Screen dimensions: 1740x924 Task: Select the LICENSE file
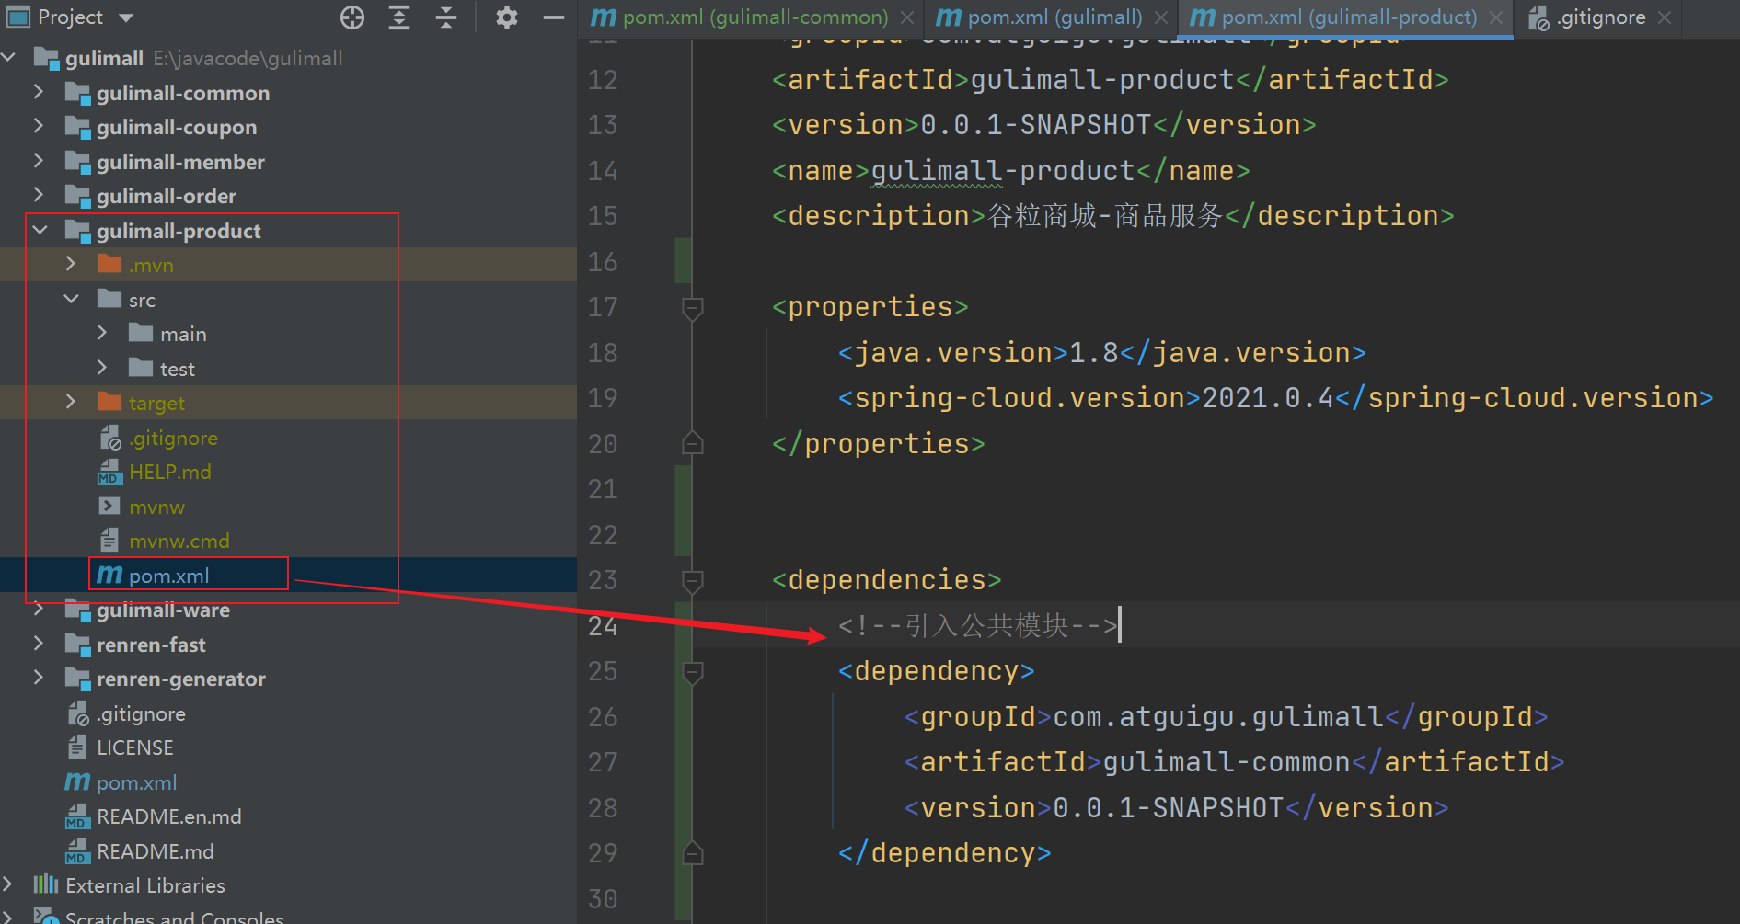click(x=135, y=747)
